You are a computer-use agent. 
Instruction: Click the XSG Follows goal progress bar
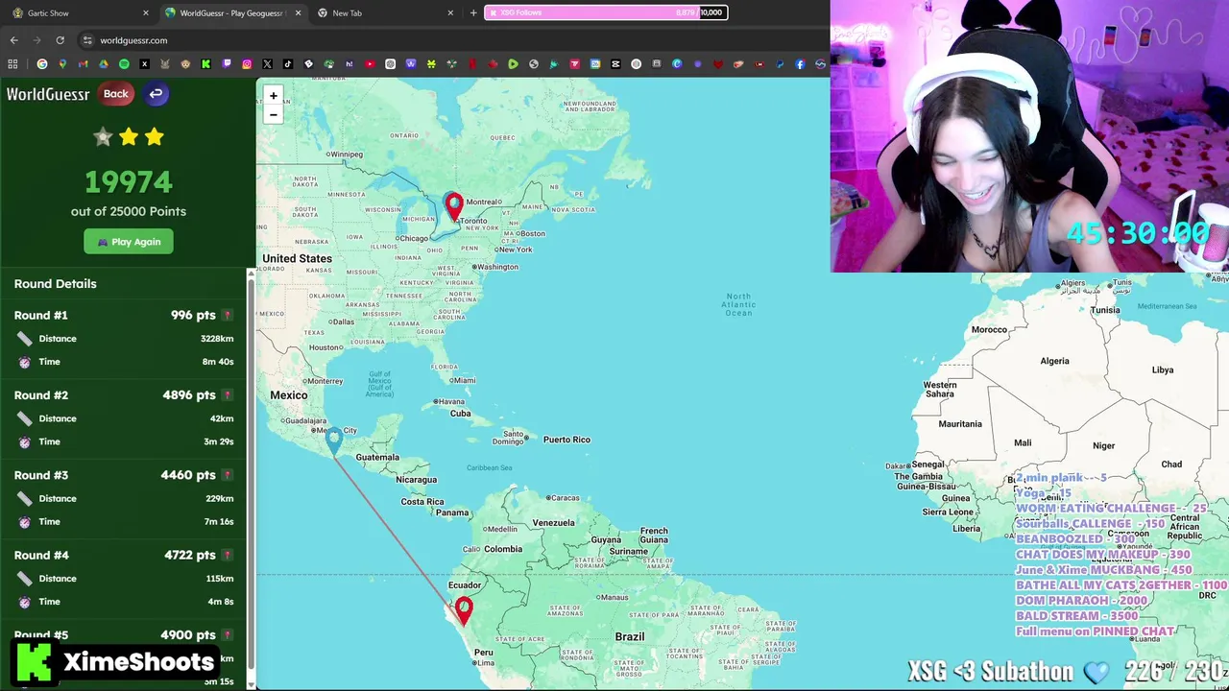(x=606, y=12)
